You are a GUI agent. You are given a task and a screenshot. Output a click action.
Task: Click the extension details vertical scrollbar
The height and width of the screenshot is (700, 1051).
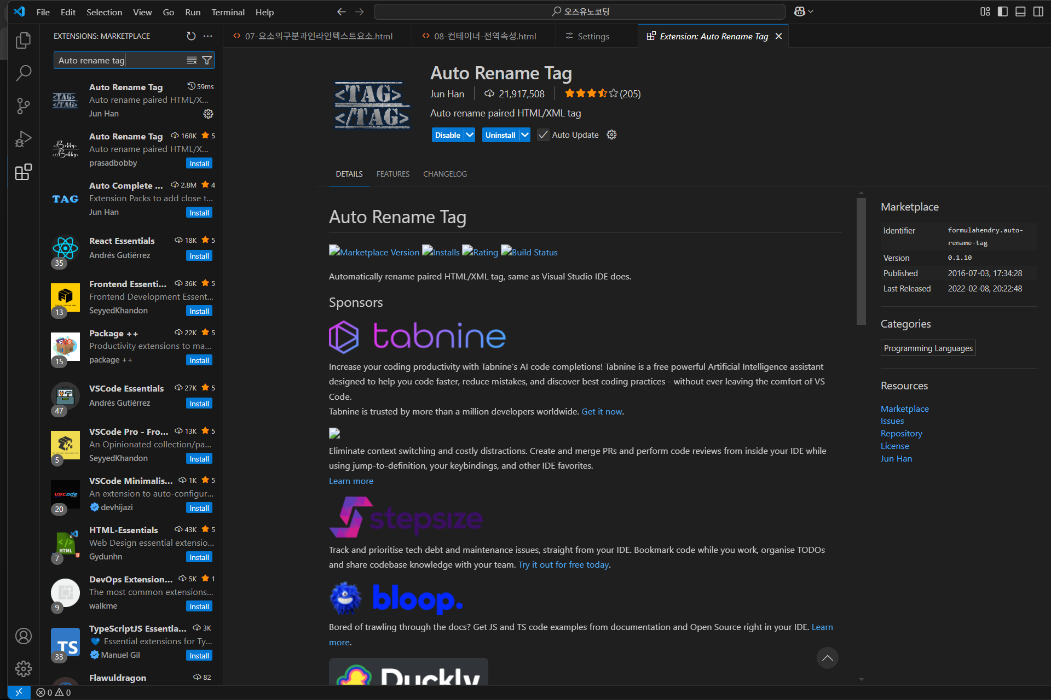pos(861,261)
